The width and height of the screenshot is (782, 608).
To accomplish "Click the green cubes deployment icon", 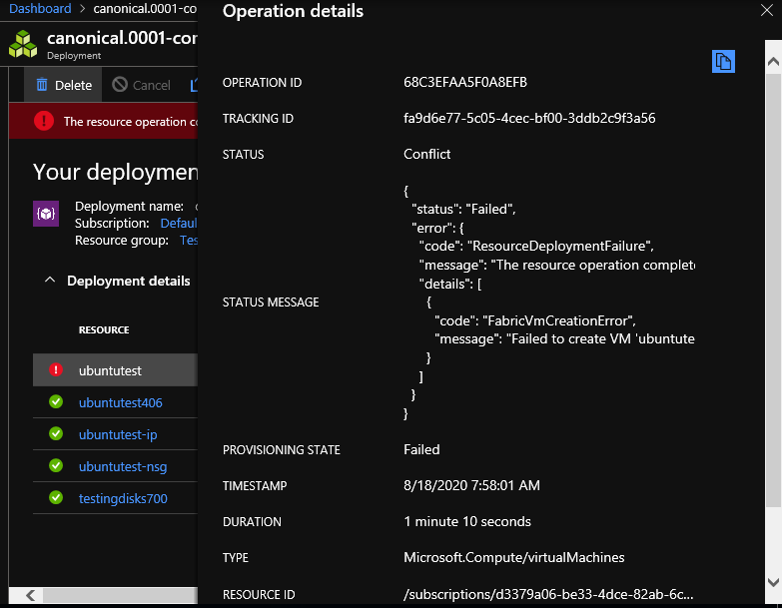I will 23,44.
